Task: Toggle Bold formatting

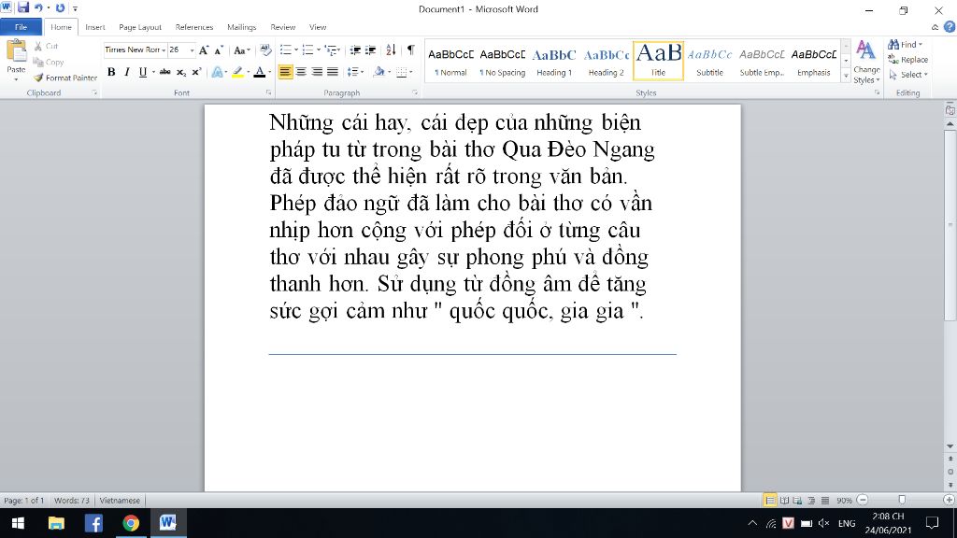Action: point(111,72)
